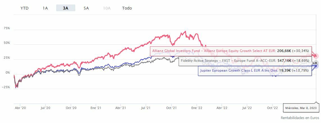Click the Rentabilidades en Euros caption
This screenshot has height=123, width=321.
[300, 118]
